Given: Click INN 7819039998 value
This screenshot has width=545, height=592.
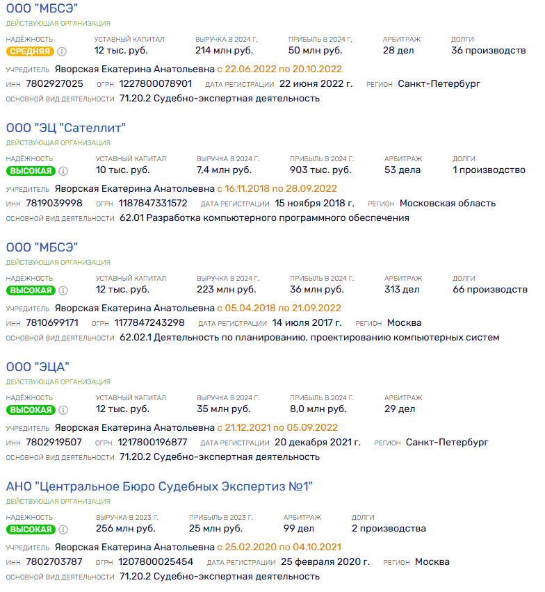Looking at the screenshot, I should (54, 203).
